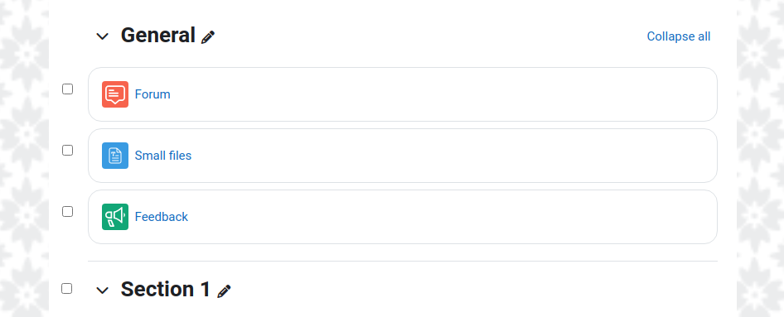Viewport: 784px width, 317px height.
Task: Edit Section 1 name with pencil icon
Action: point(224,291)
